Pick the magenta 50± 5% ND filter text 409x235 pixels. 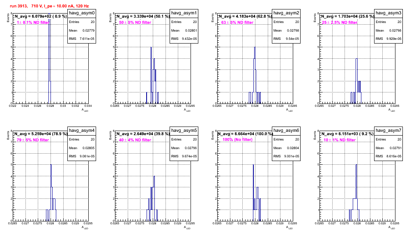point(135,23)
